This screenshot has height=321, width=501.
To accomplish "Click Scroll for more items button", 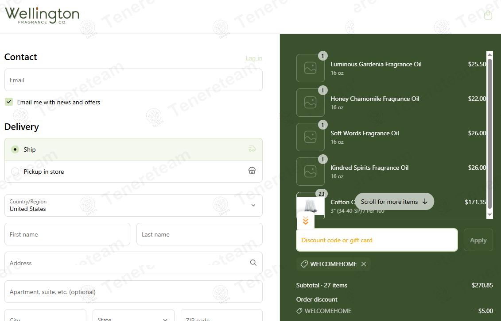I will click(x=394, y=202).
